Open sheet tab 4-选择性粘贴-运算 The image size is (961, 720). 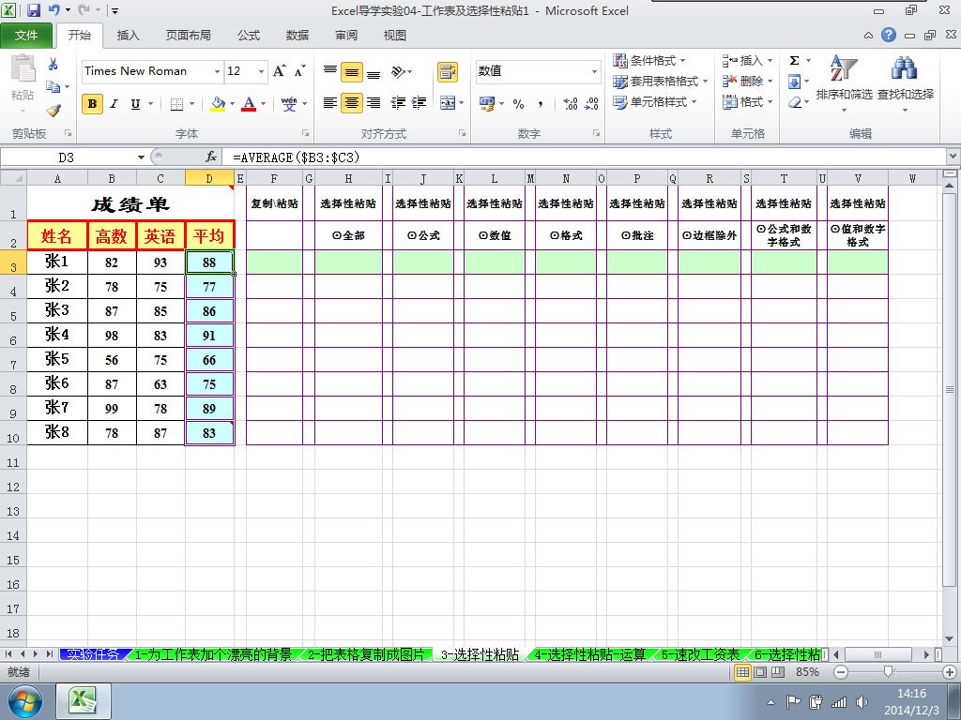tap(590, 654)
